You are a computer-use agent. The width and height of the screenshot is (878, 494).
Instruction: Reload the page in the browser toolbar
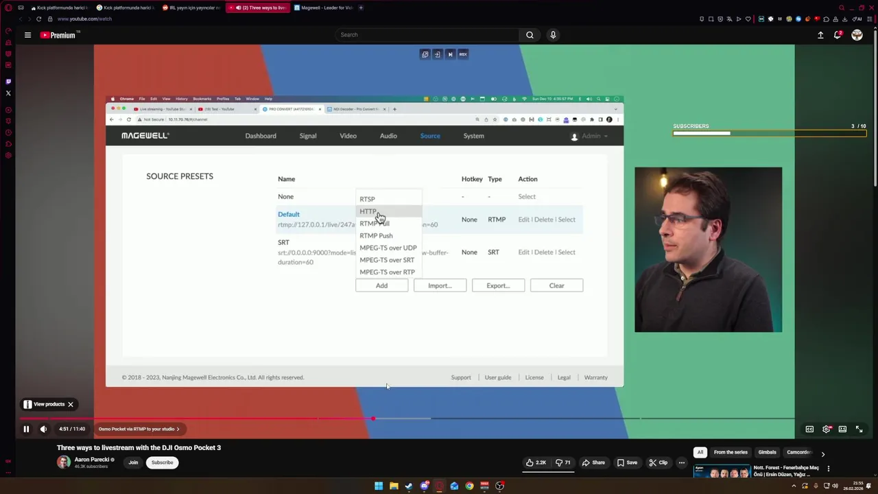point(38,19)
